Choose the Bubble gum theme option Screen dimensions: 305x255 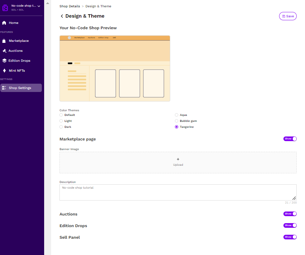click(x=177, y=121)
